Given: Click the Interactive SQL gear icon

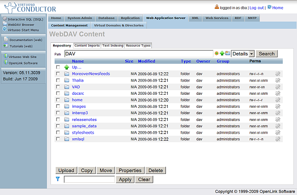Looking at the screenshot, I should 5,19.
